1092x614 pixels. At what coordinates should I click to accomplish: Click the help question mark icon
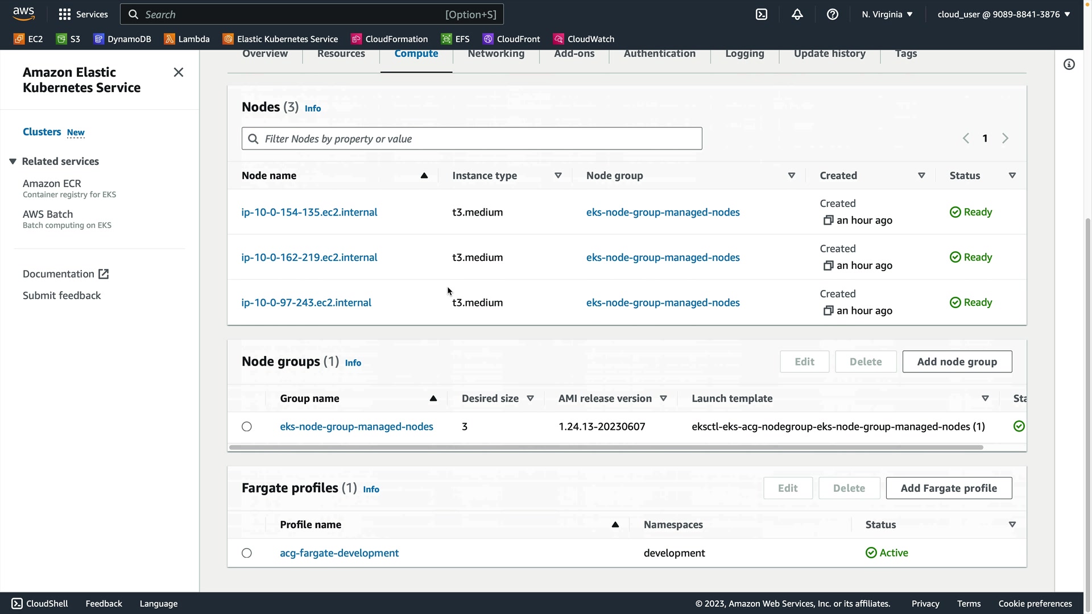point(832,14)
